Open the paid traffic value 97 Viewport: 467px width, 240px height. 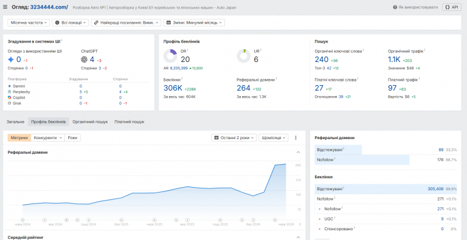(x=392, y=88)
